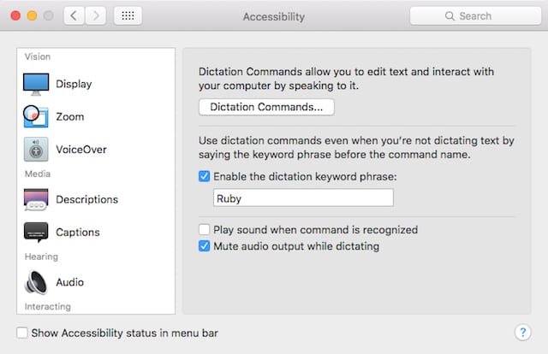
Task: Toggle Show Accessibility status in menu bar
Action: 22,333
